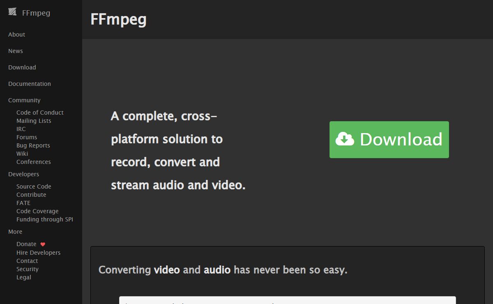Open Download in the sidebar menu
This screenshot has height=304, width=493.
(x=22, y=67)
